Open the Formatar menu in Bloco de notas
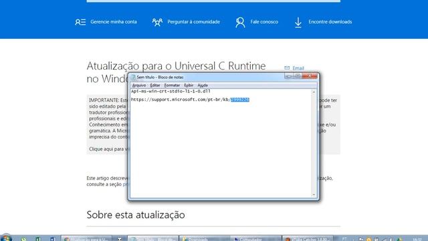The height and width of the screenshot is (241, 428). coord(172,85)
